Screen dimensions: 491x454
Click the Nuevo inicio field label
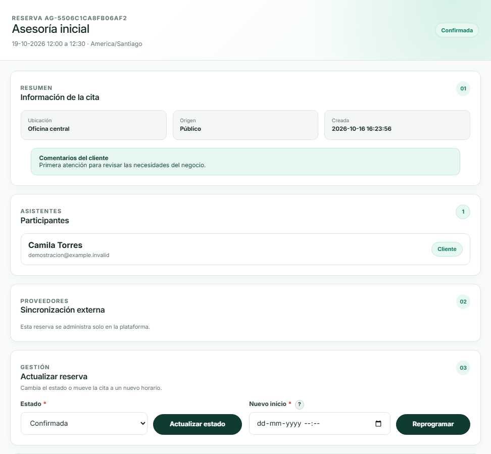click(268, 404)
